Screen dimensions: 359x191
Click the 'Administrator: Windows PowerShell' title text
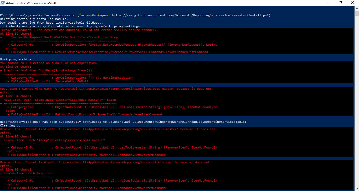click(x=32, y=3)
